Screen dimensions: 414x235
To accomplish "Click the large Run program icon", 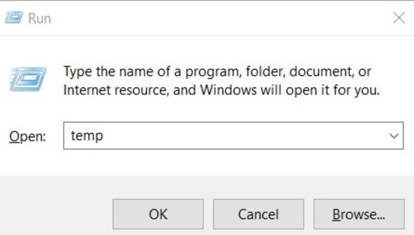I will point(28,79).
